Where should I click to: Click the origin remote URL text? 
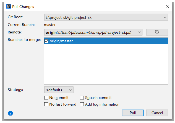pyautogui.click(x=95, y=33)
